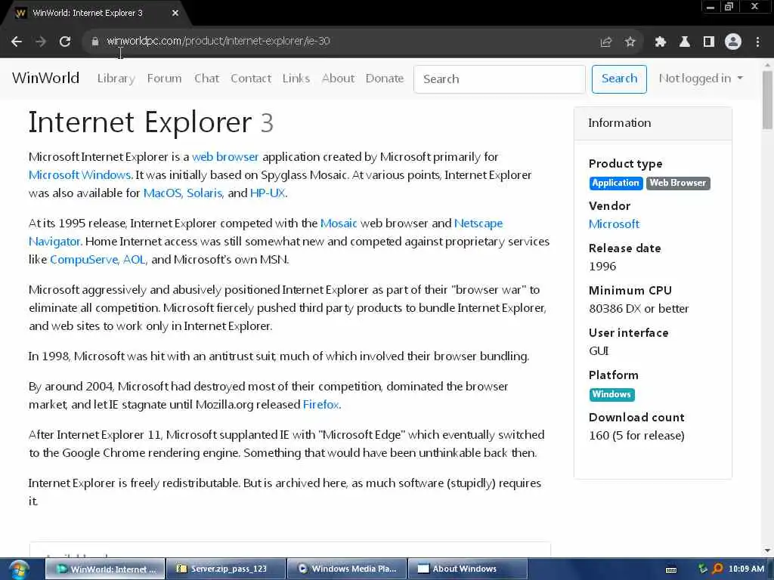
Task: Switch to Server.zip_pass_123 taskbar window
Action: pos(225,569)
